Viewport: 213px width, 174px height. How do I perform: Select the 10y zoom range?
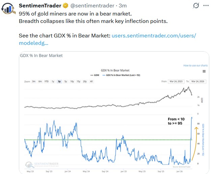point(72,81)
